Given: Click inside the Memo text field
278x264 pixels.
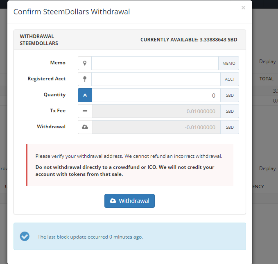Looking at the screenshot, I should point(155,63).
